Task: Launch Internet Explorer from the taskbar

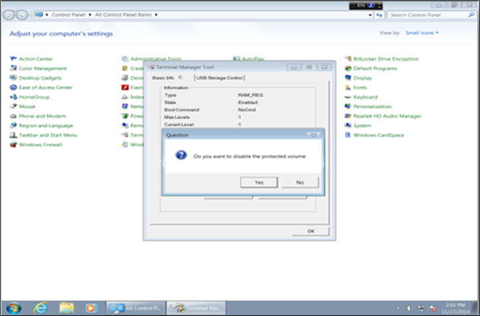Action: click(x=40, y=307)
